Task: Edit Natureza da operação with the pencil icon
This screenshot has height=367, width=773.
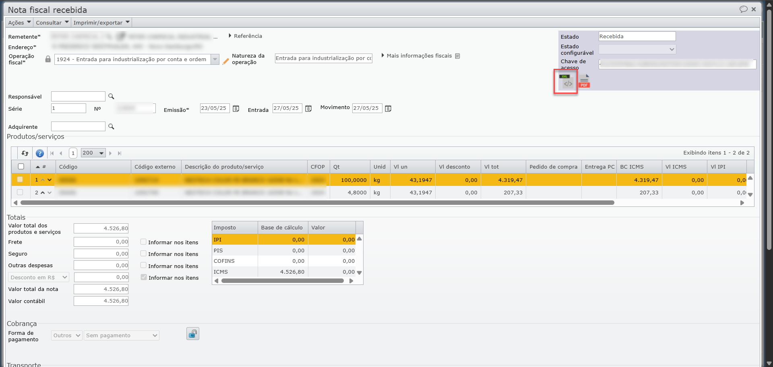Action: (x=226, y=61)
